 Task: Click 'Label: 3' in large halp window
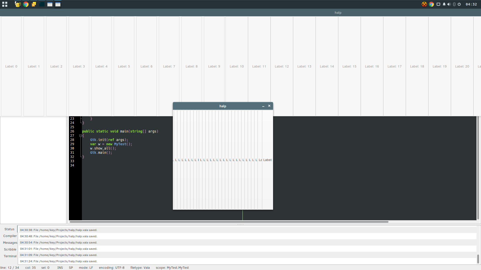tap(79, 66)
